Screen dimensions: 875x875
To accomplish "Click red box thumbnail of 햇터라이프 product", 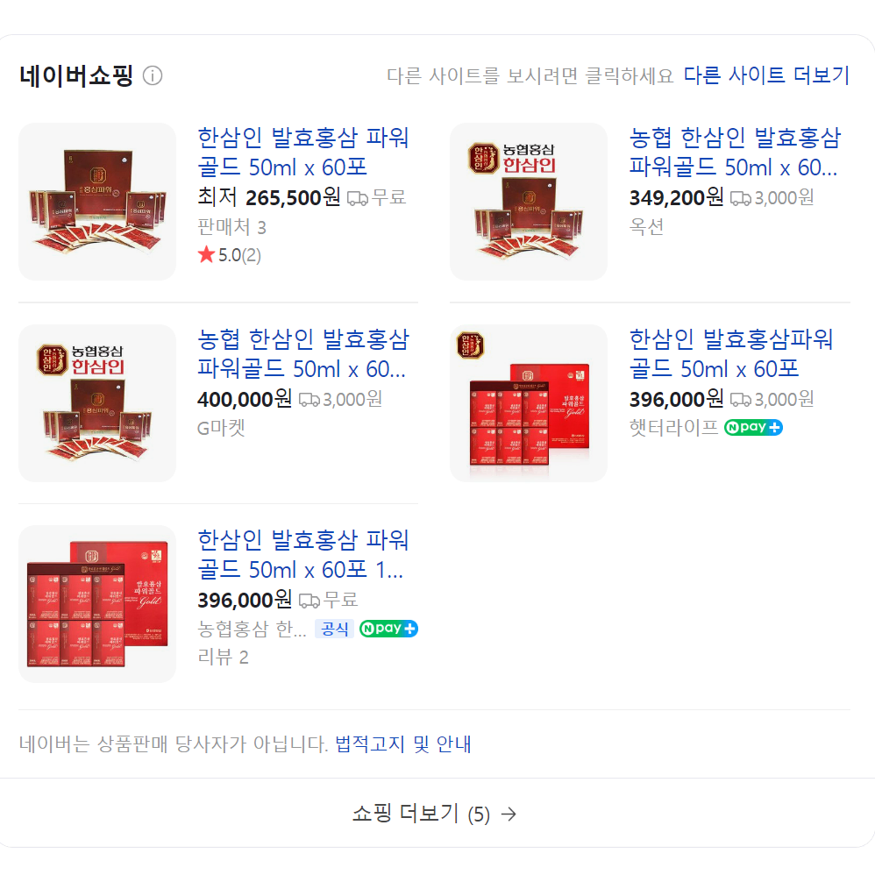I will click(x=529, y=403).
